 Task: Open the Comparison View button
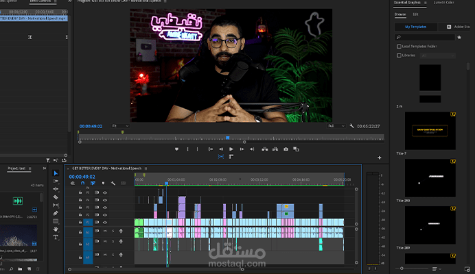[x=297, y=149]
